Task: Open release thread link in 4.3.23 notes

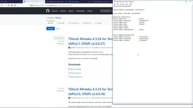Action: [x=94, y=106]
